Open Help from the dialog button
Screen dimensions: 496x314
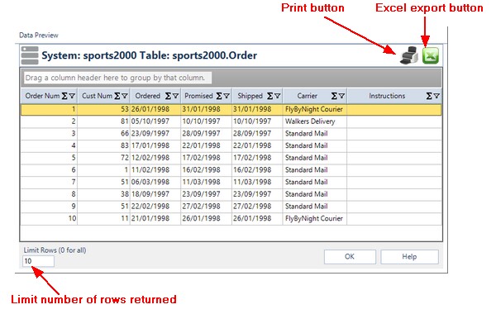click(x=410, y=257)
